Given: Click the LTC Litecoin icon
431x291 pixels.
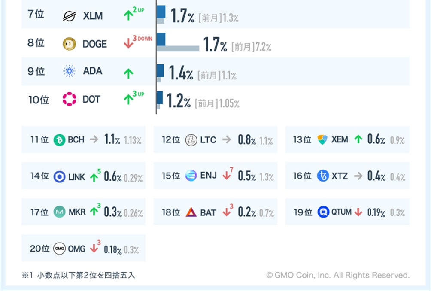Looking at the screenshot, I should tap(191, 140).
